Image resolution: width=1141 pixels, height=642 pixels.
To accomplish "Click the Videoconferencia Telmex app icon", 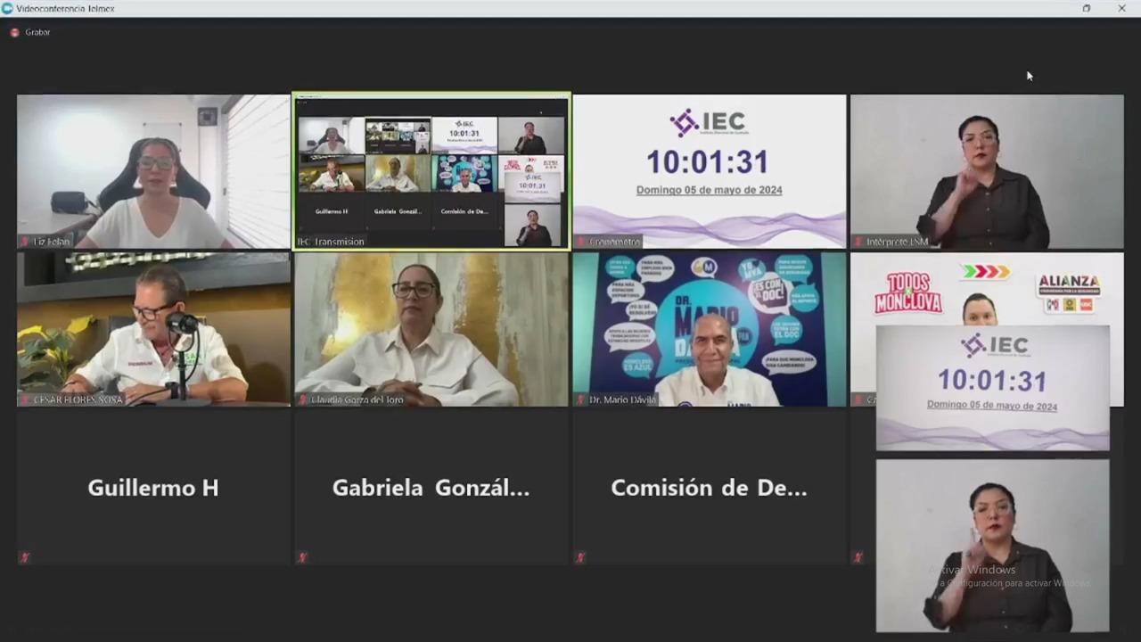I will [x=7, y=8].
